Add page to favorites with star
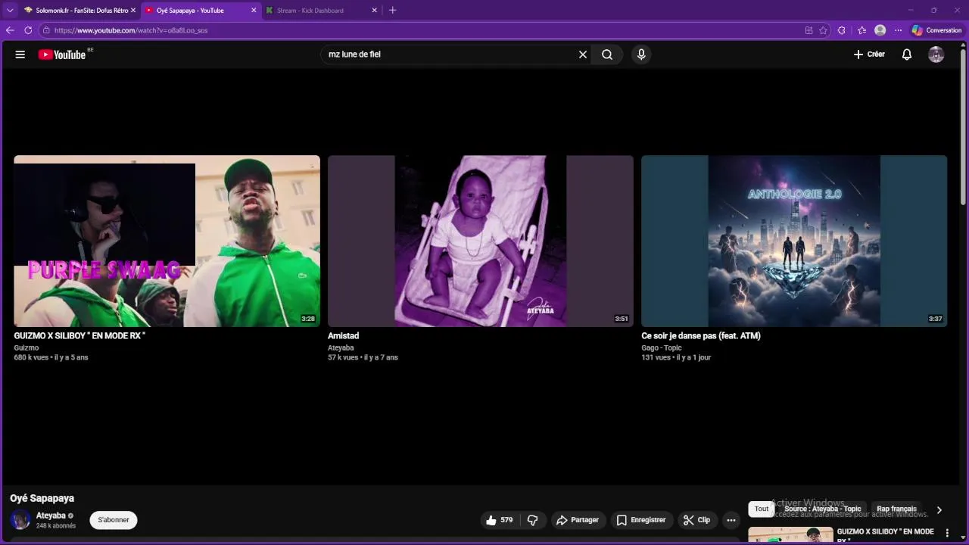969x545 pixels. 823,30
